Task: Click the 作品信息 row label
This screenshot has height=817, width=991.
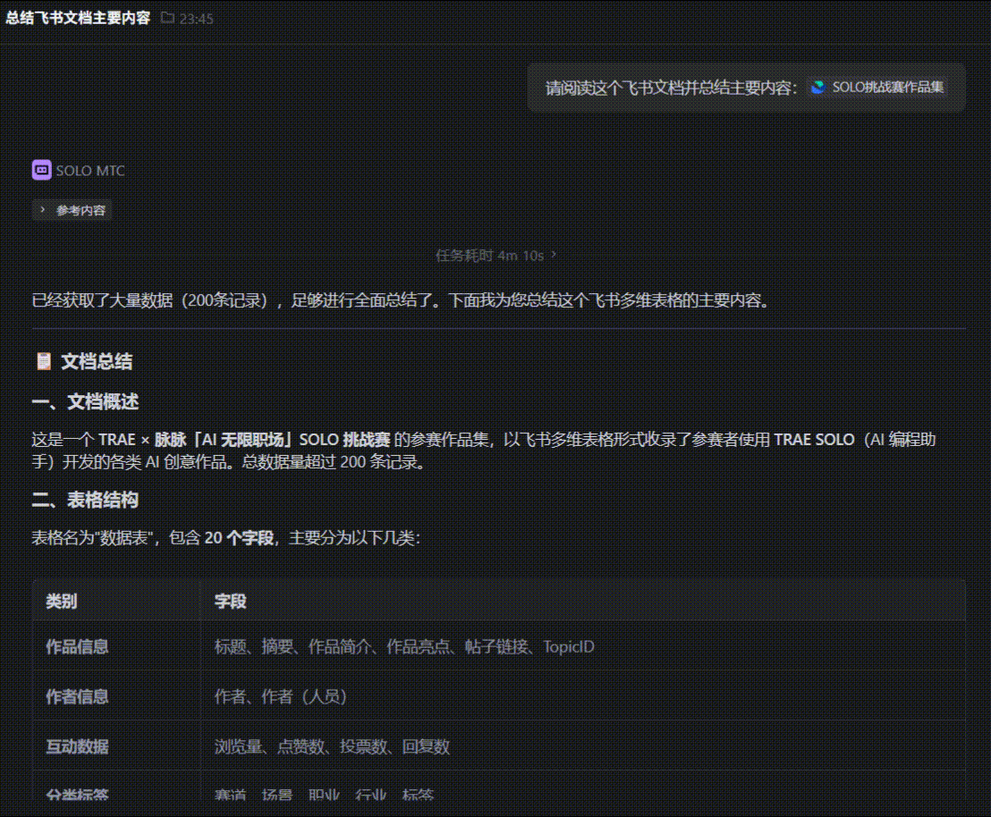Action: click(x=77, y=646)
